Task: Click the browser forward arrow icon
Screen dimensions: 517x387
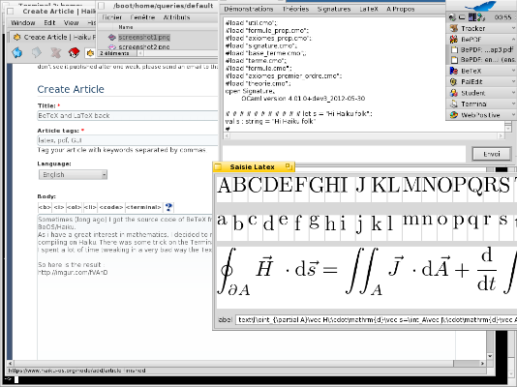Action: (x=37, y=52)
